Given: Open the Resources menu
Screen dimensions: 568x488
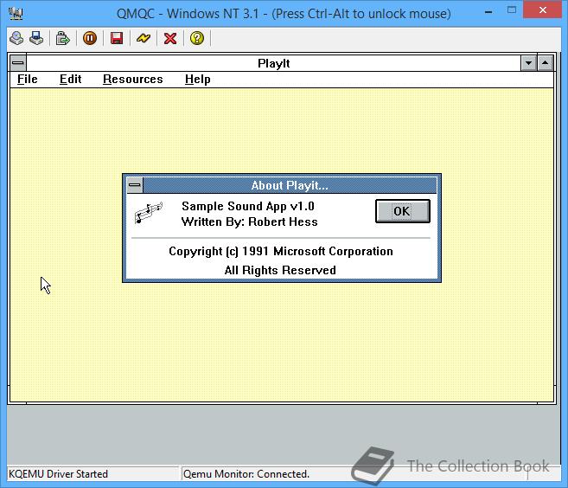Looking at the screenshot, I should [133, 79].
